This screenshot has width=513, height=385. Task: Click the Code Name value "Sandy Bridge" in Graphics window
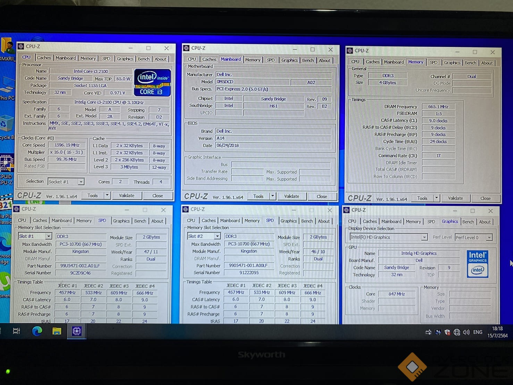[x=396, y=268]
